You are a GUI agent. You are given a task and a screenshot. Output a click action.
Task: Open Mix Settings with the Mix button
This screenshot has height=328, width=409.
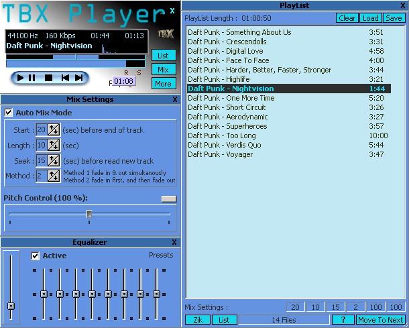pos(164,70)
